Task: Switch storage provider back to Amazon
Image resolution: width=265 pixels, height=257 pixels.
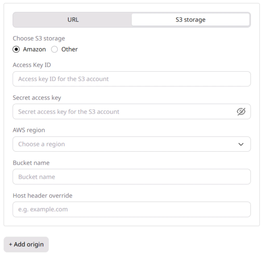Action: 16,49
